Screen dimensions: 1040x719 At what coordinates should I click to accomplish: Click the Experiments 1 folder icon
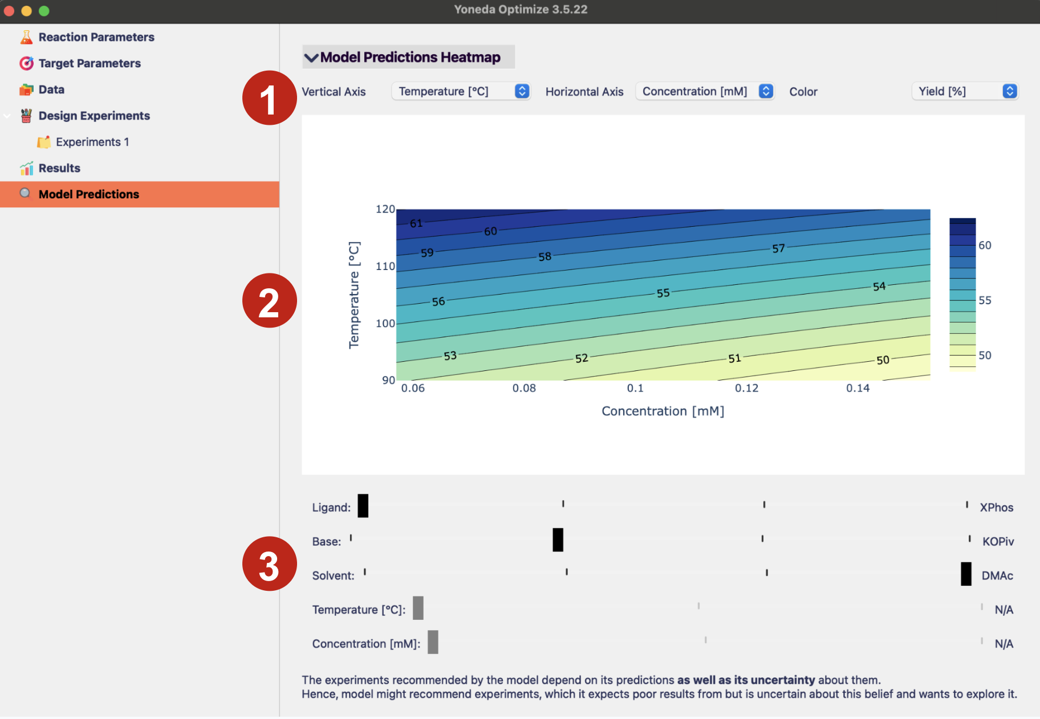tap(44, 142)
